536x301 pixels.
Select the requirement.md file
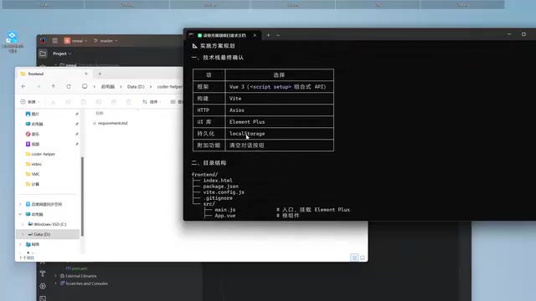[110, 123]
